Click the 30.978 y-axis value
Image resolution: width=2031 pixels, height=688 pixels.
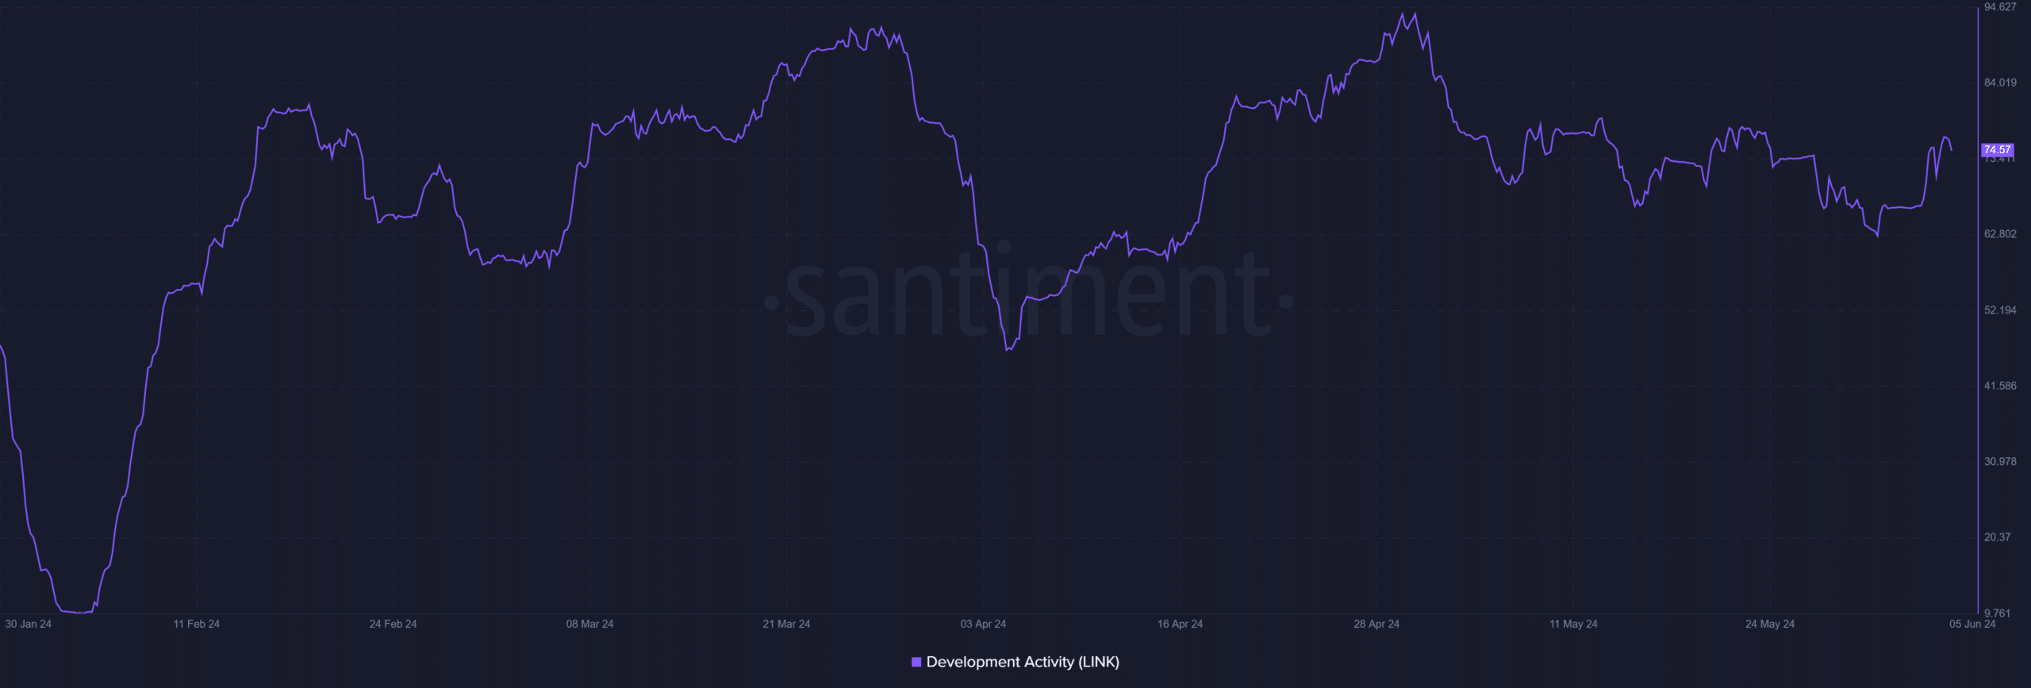[x=2000, y=461]
